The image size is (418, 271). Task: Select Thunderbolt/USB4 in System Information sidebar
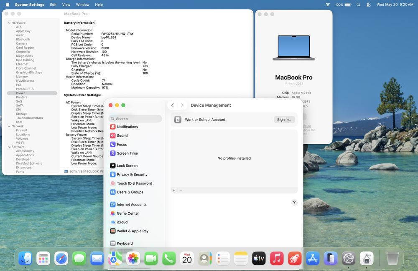coord(29,118)
